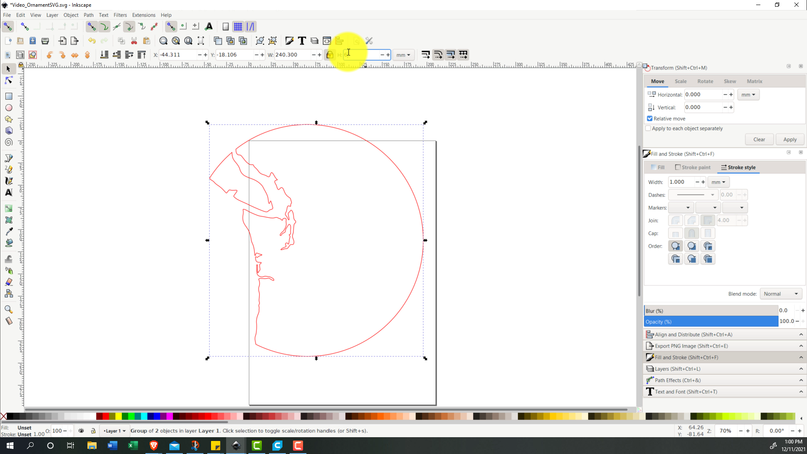Viewport: 807px width, 454px height.
Task: Switch to the Rotate tab
Action: 705,81
